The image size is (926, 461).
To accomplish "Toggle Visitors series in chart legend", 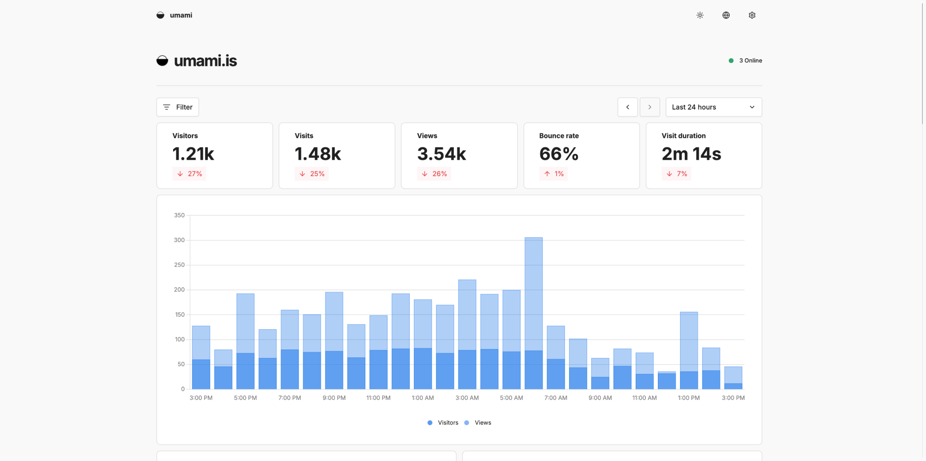I will pos(448,423).
